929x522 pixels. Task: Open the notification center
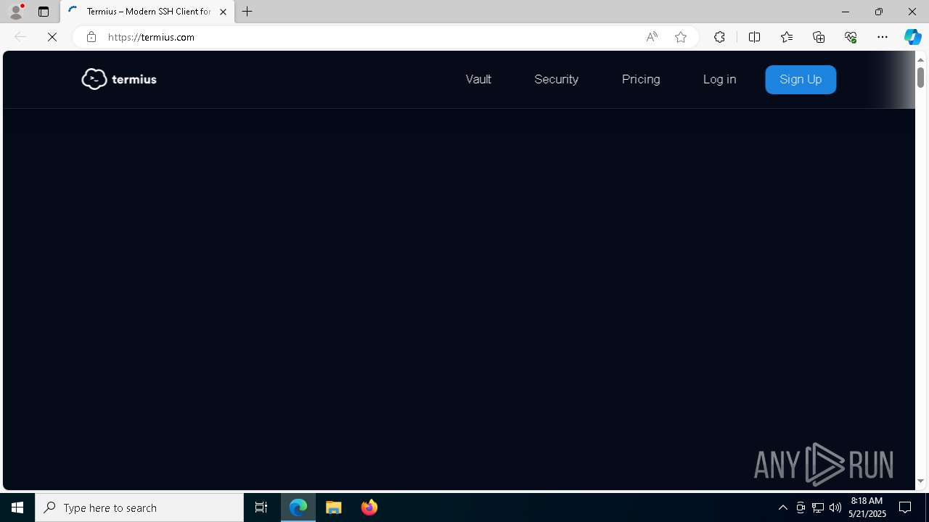click(906, 507)
